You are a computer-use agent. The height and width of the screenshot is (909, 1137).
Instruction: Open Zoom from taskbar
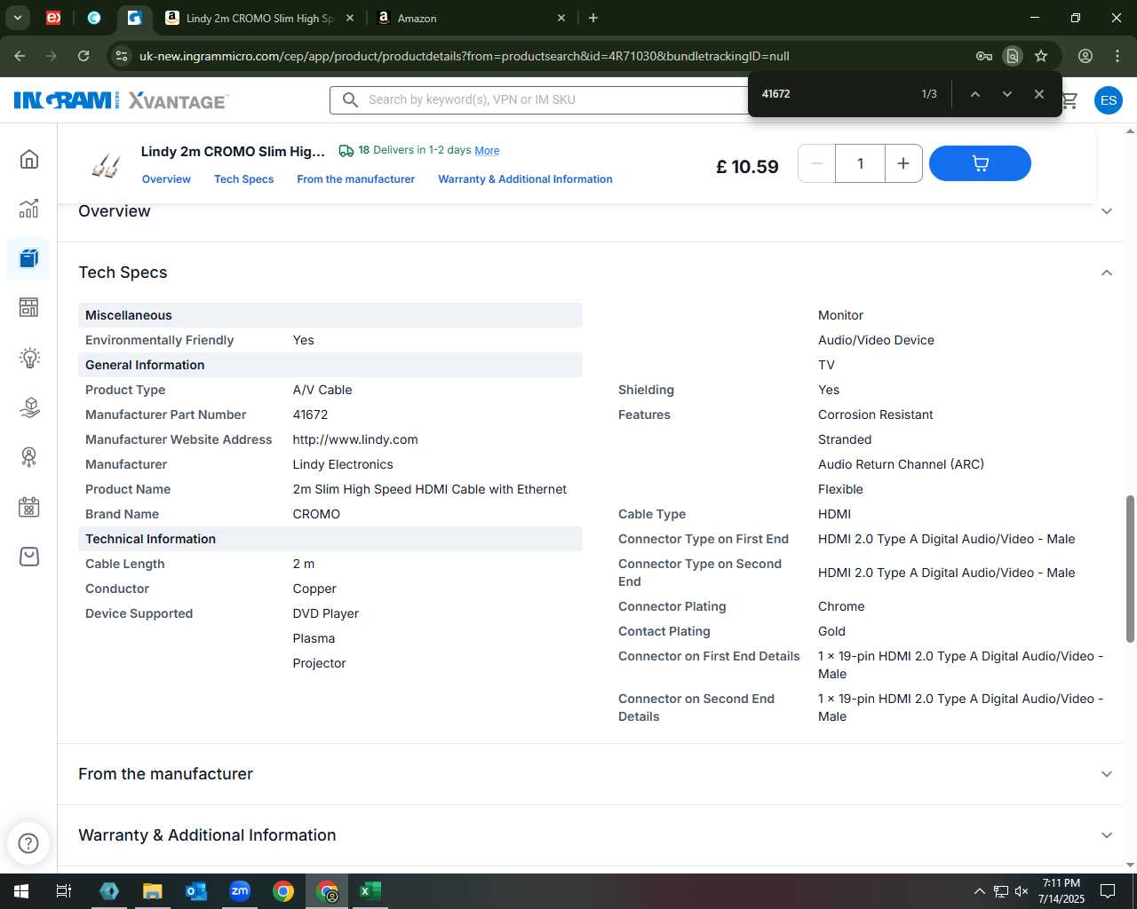coord(240,891)
